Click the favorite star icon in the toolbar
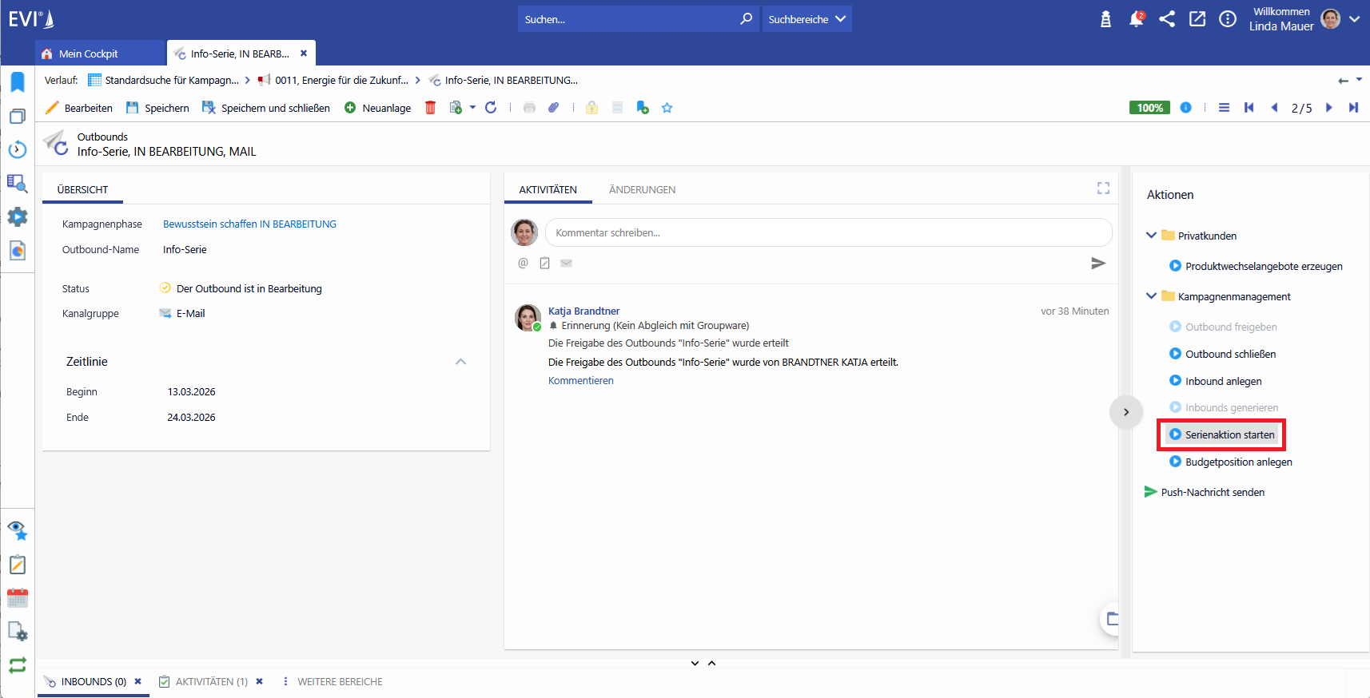The width and height of the screenshot is (1370, 698). pyautogui.click(x=667, y=108)
